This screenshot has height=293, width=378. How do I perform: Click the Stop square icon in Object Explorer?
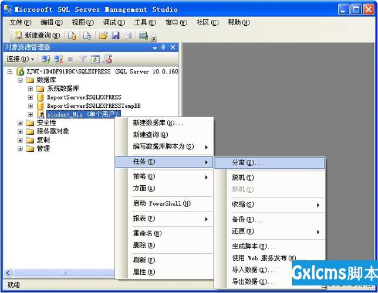coord(70,59)
